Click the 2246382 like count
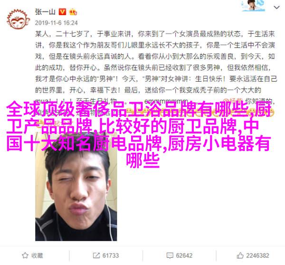Image resolution: width=285 pixels, height=265 pixels. [257, 256]
